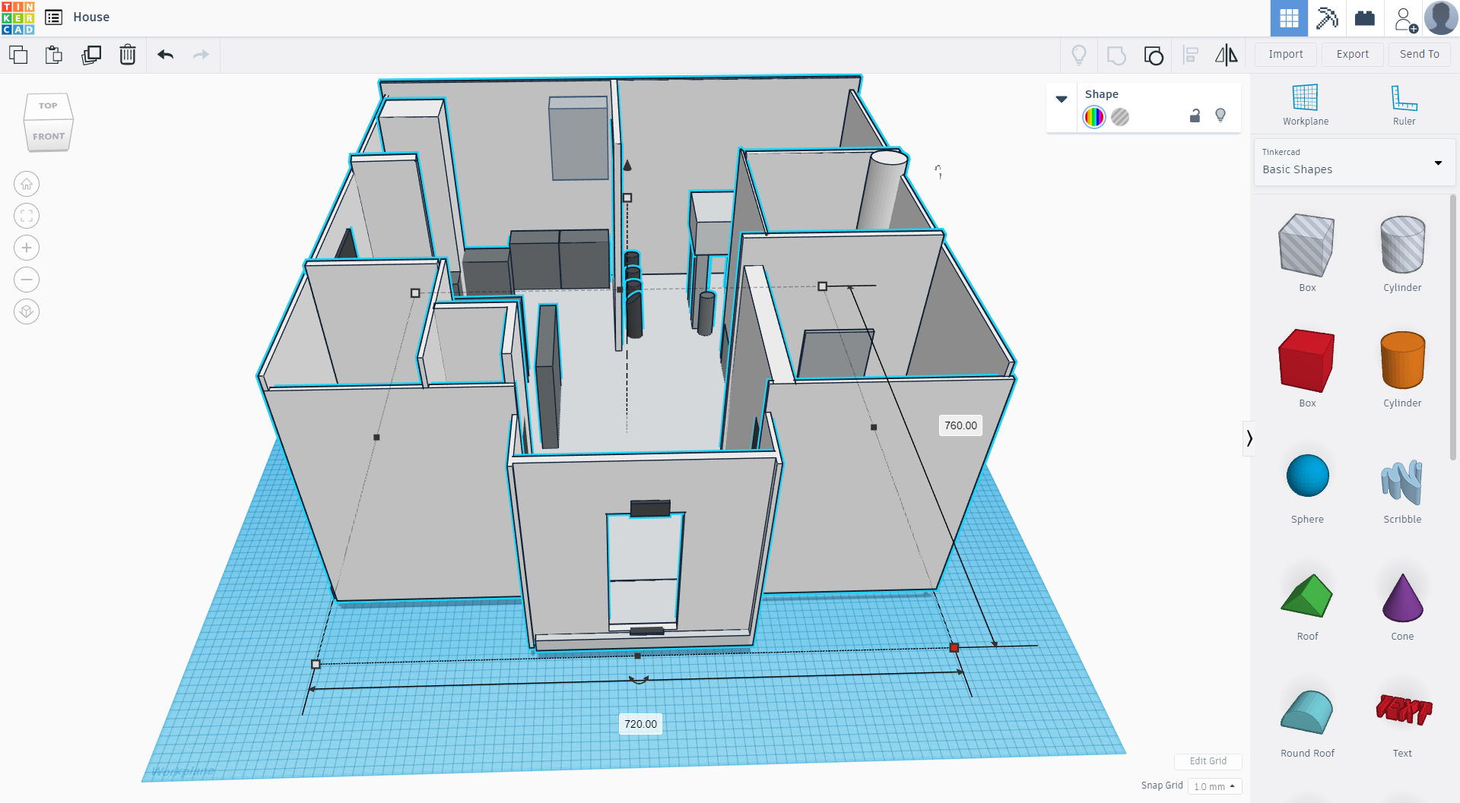Delete selection with trash icon

128,55
